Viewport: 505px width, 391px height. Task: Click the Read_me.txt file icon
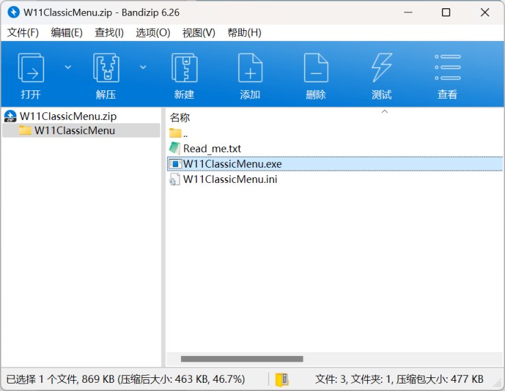point(175,148)
